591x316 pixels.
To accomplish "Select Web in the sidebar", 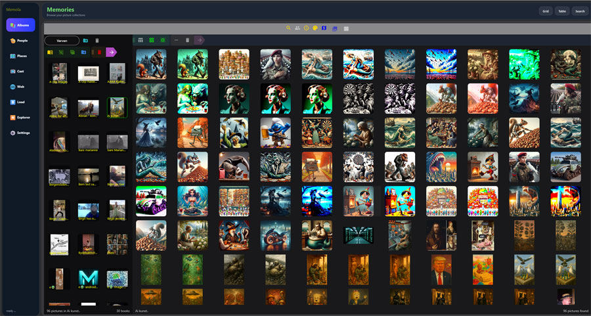I will [21, 87].
